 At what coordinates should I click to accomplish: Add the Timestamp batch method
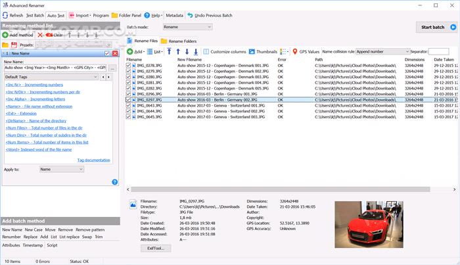click(x=33, y=245)
